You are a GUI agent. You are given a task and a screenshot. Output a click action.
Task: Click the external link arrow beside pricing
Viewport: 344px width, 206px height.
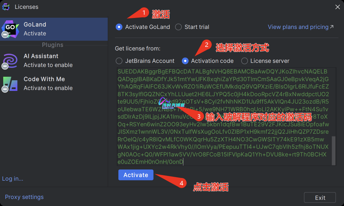332,27
